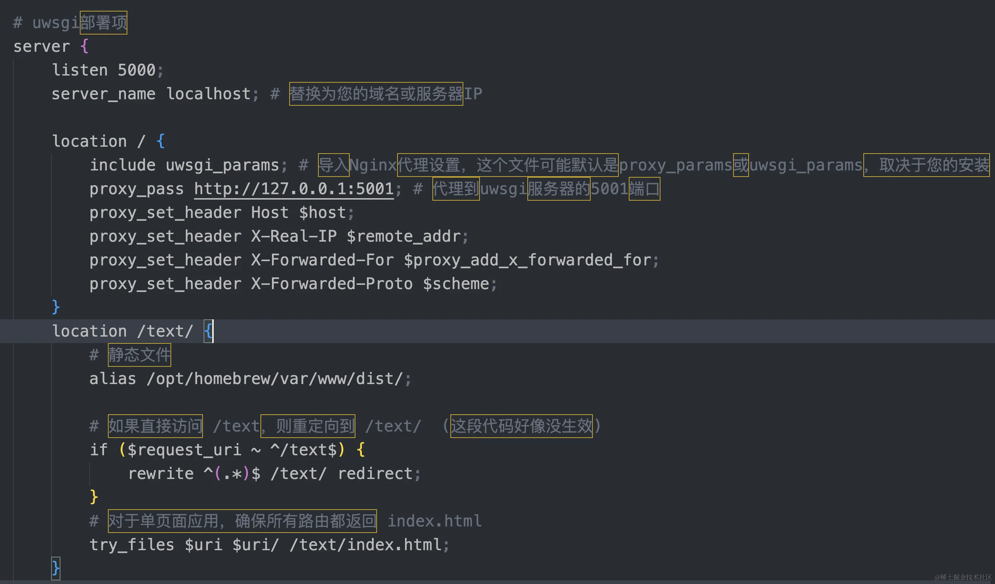Click the opening brace of location /text/
Image resolution: width=995 pixels, height=584 pixels.
click(x=208, y=331)
